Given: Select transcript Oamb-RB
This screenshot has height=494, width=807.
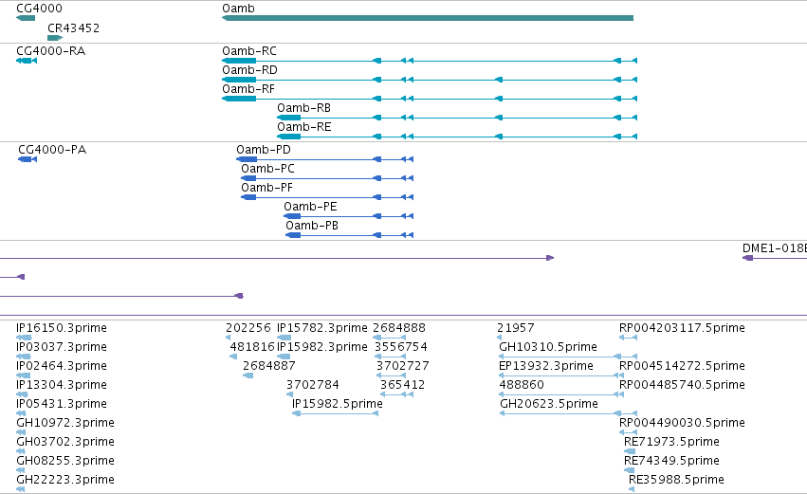Looking at the screenshot, I should pyautogui.click(x=304, y=108).
